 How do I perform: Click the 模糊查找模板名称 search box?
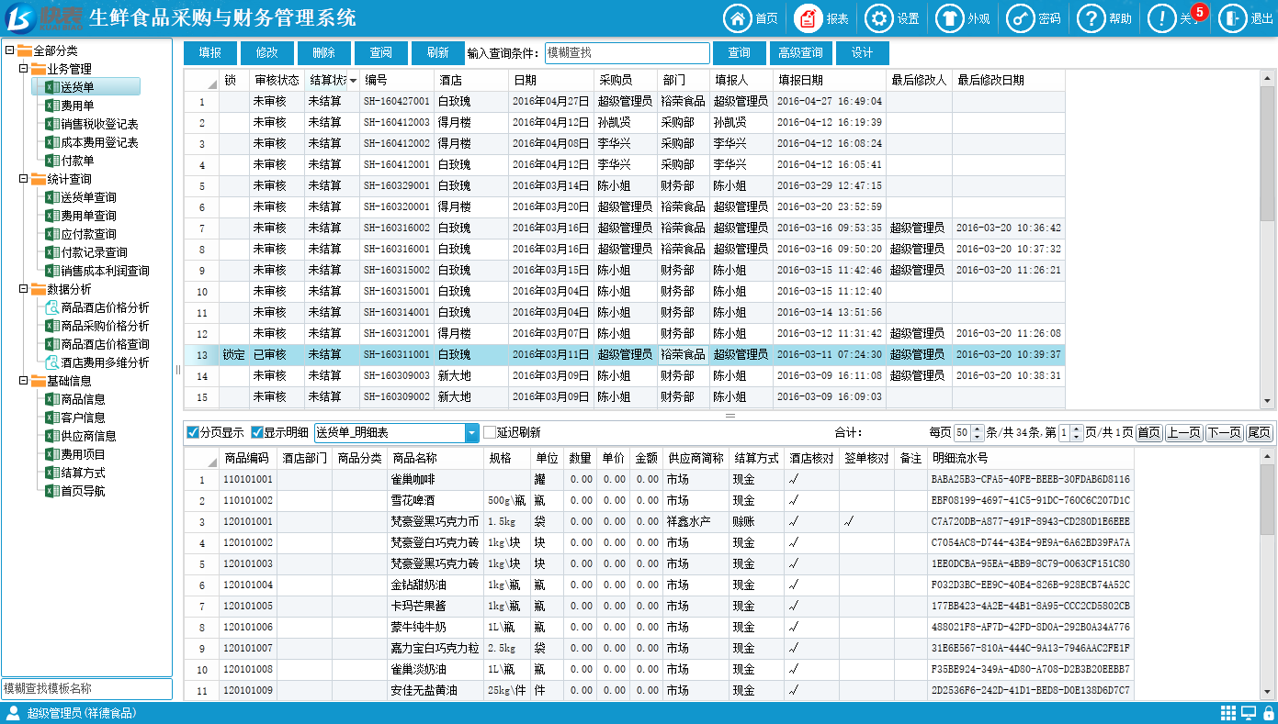coord(86,689)
